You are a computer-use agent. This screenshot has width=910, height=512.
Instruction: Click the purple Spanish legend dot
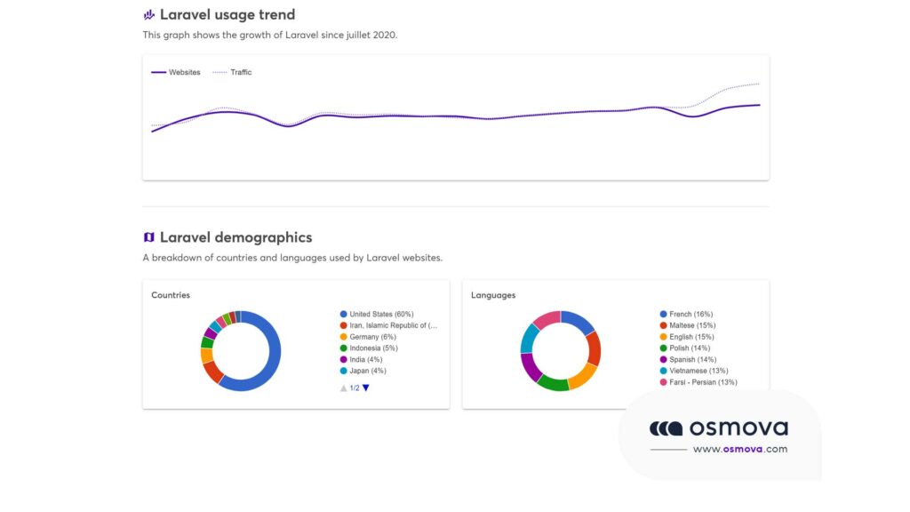click(x=663, y=360)
